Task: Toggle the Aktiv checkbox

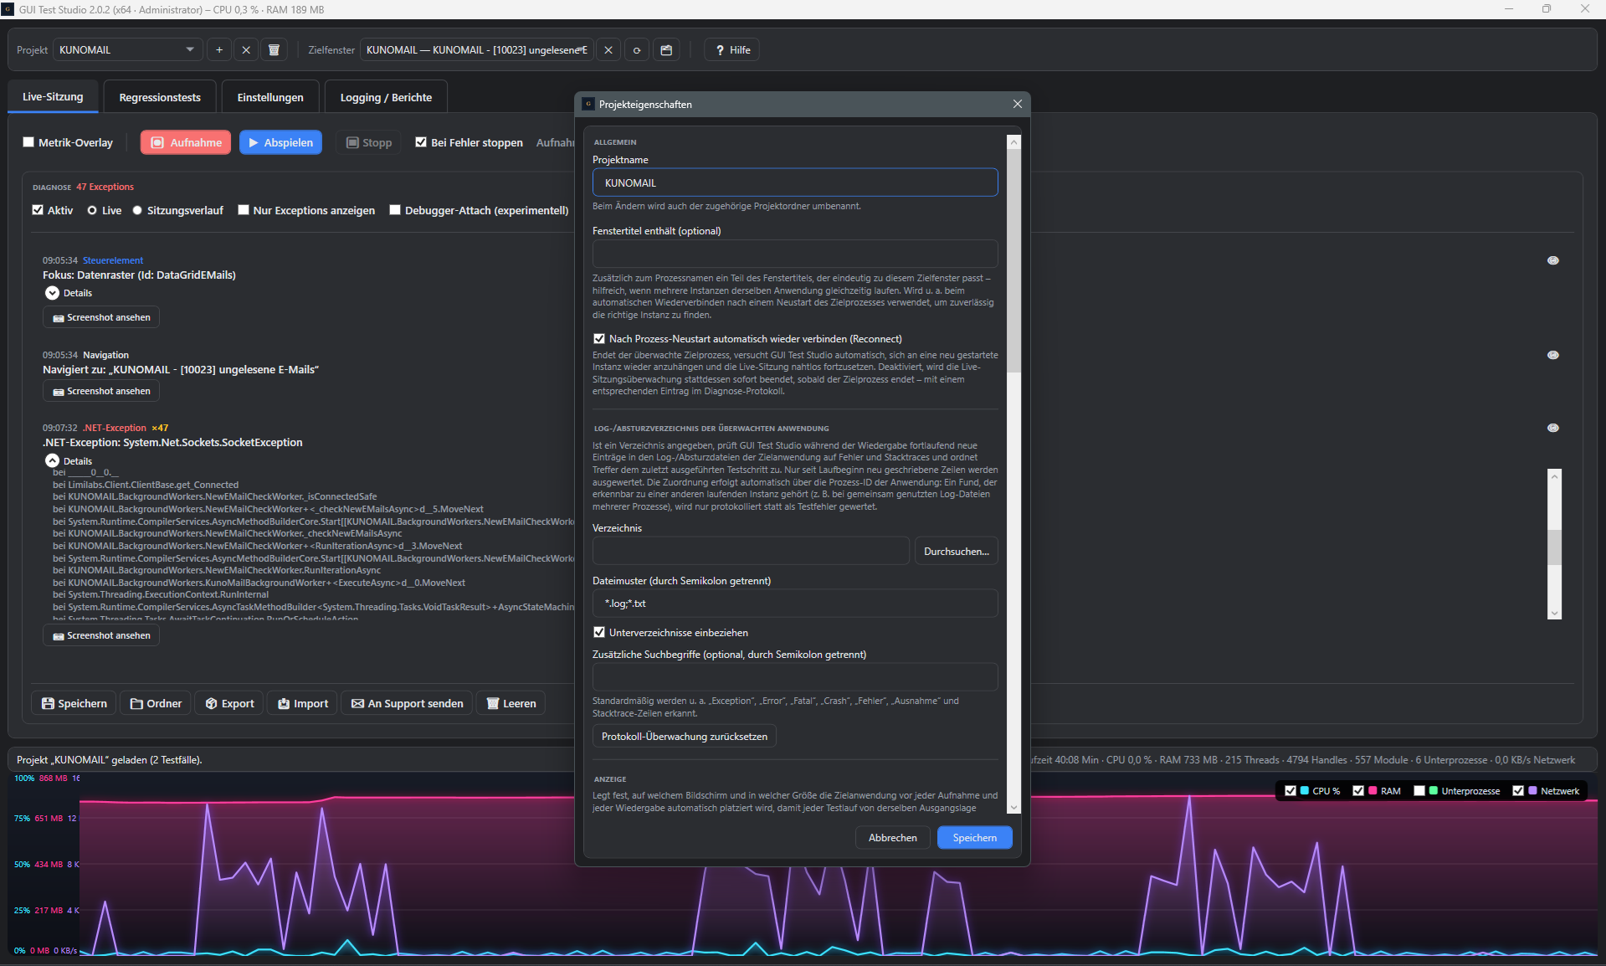Action: [38, 210]
